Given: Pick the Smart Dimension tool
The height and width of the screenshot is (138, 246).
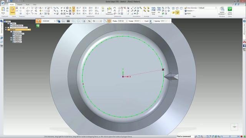Looking at the screenshot, I should pos(109,11).
